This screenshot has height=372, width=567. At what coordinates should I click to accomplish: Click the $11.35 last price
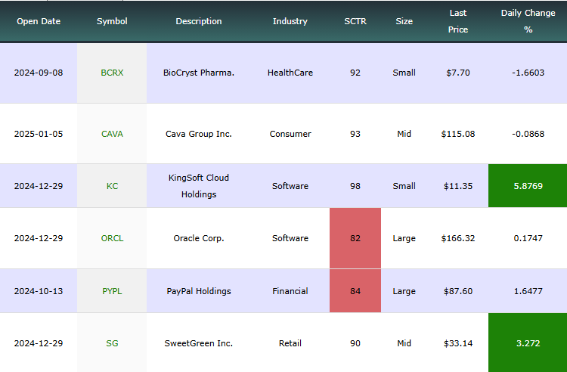(458, 186)
